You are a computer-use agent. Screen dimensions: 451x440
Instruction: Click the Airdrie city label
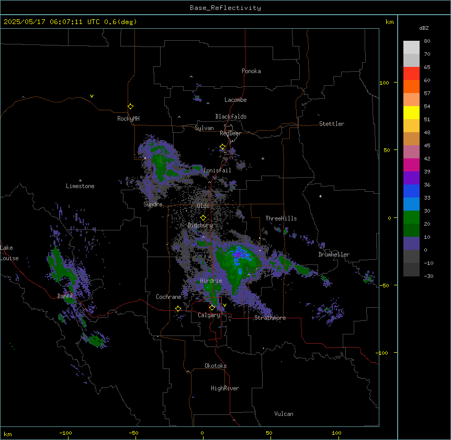[x=211, y=281]
